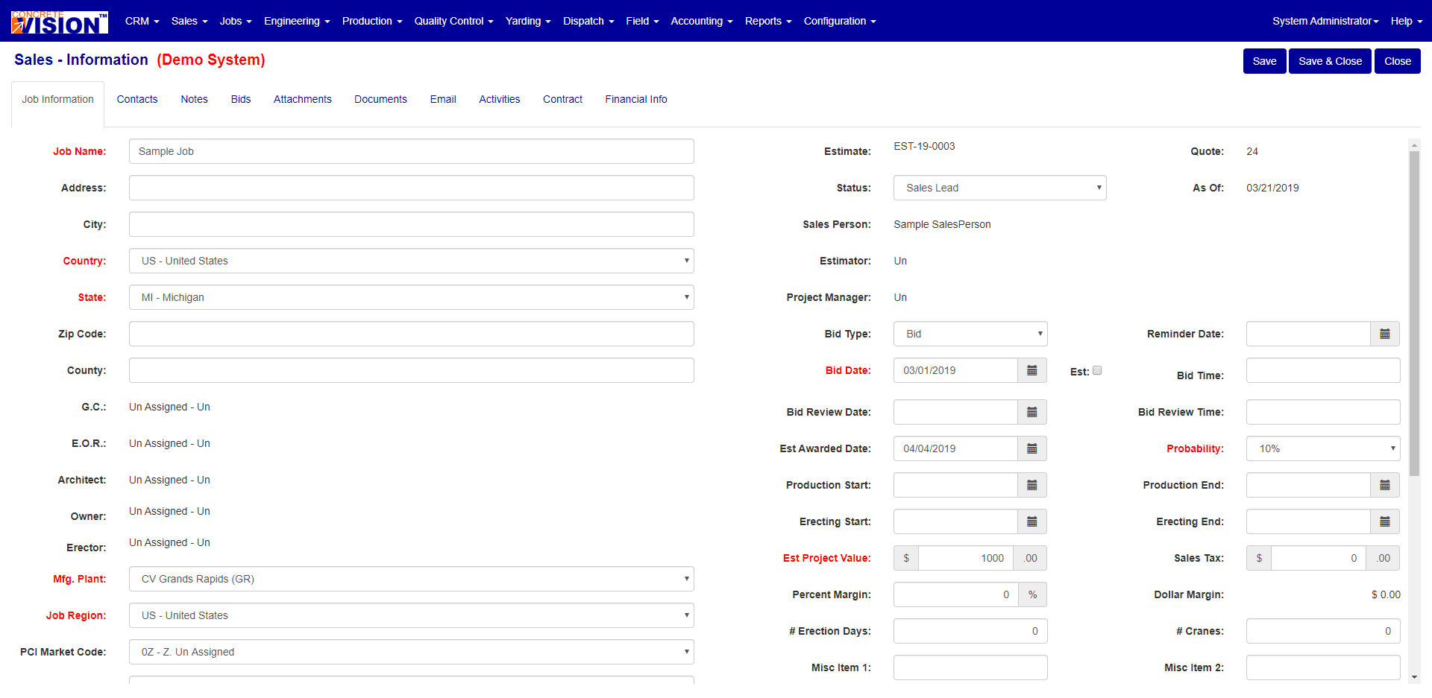Screen dimensions: 1432x698
Task: Toggle the Est checkbox next to Bid Date
Action: click(x=1097, y=370)
